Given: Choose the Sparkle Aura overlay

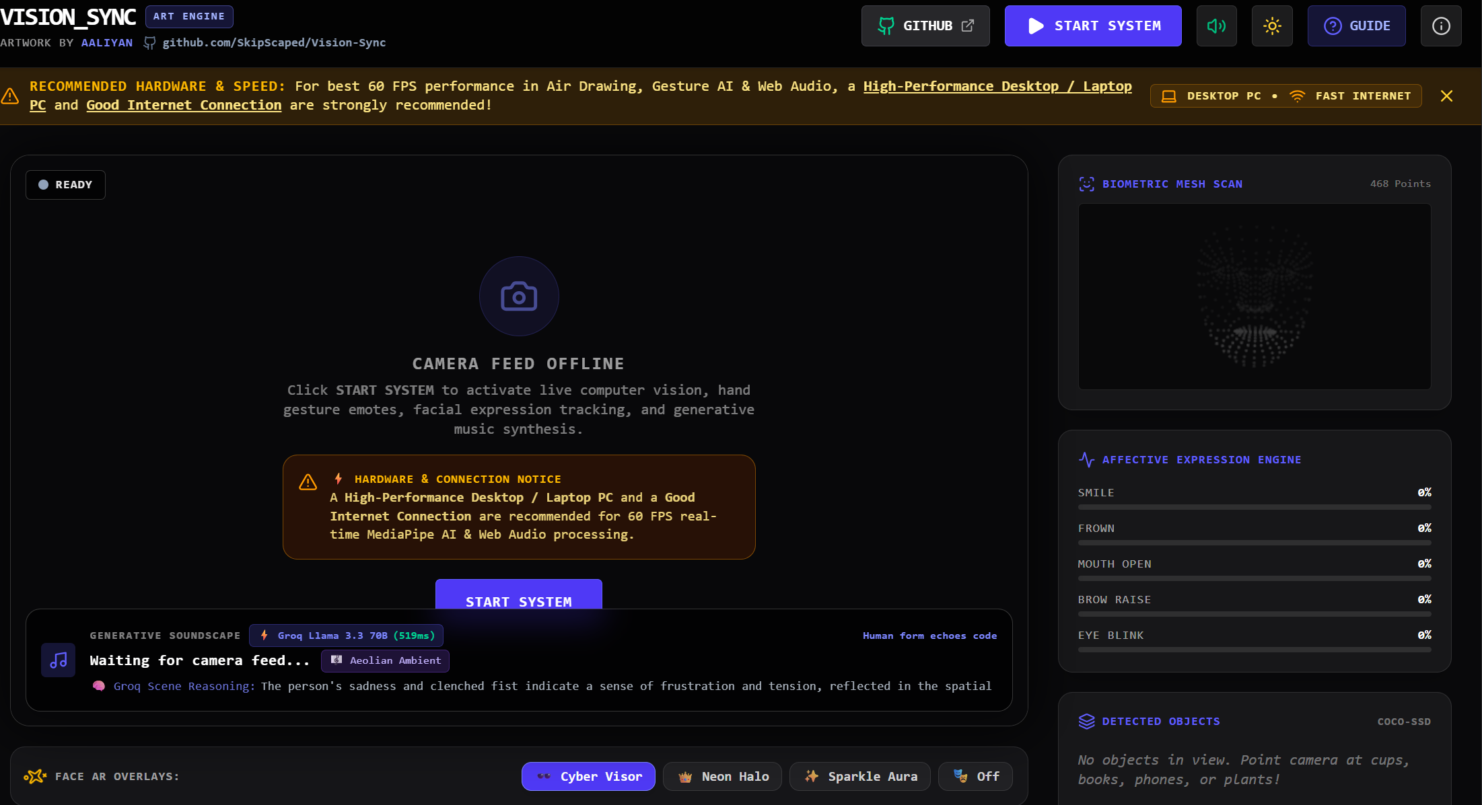Looking at the screenshot, I should click(x=860, y=776).
